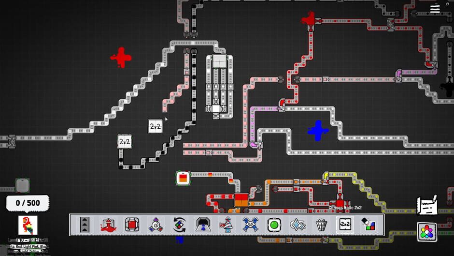
Task: Open the hamburger menu at top right
Action: click(x=435, y=9)
